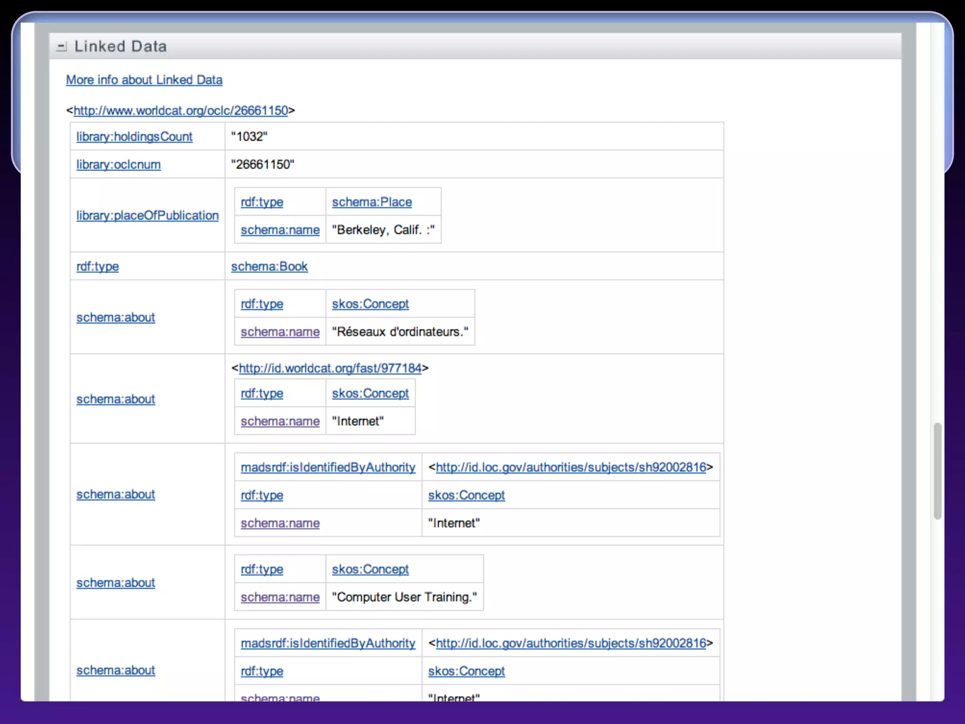Click skos:Concept under fast/977184 URL
Image resolution: width=965 pixels, height=724 pixels.
(370, 394)
